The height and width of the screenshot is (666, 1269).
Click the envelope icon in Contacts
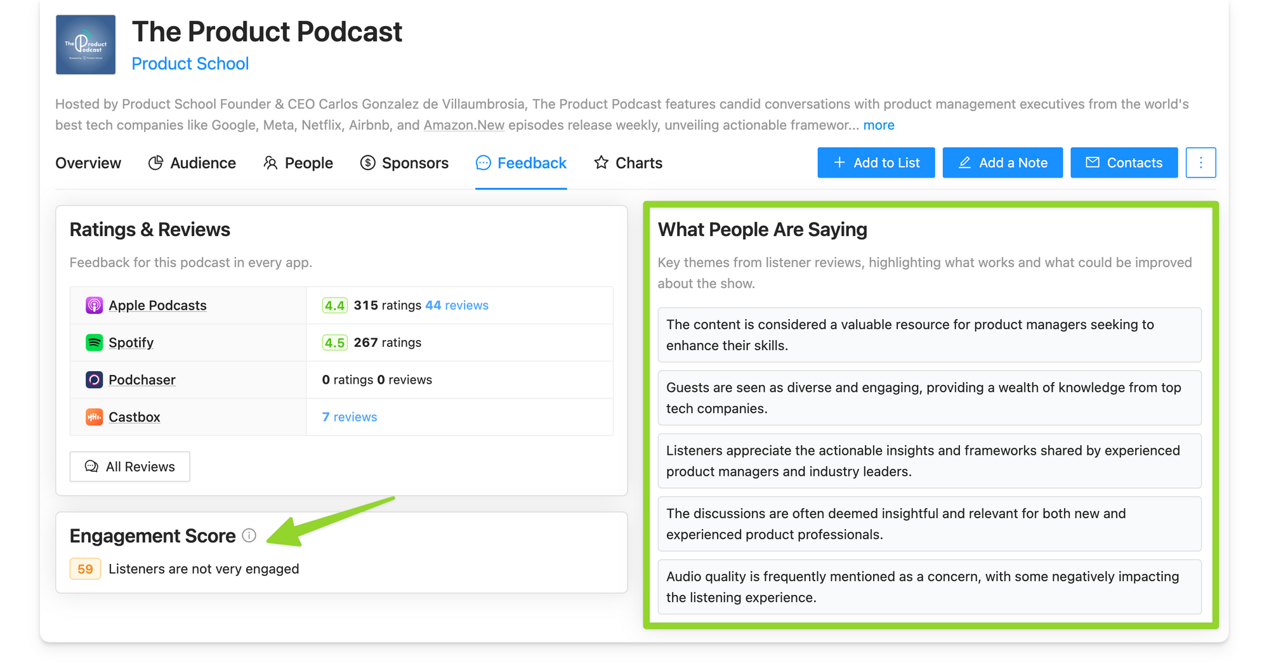[x=1092, y=162]
